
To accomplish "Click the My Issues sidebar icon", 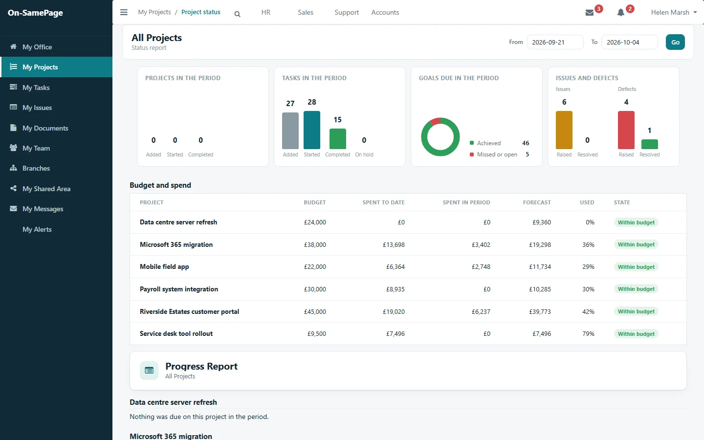I will click(x=13, y=107).
